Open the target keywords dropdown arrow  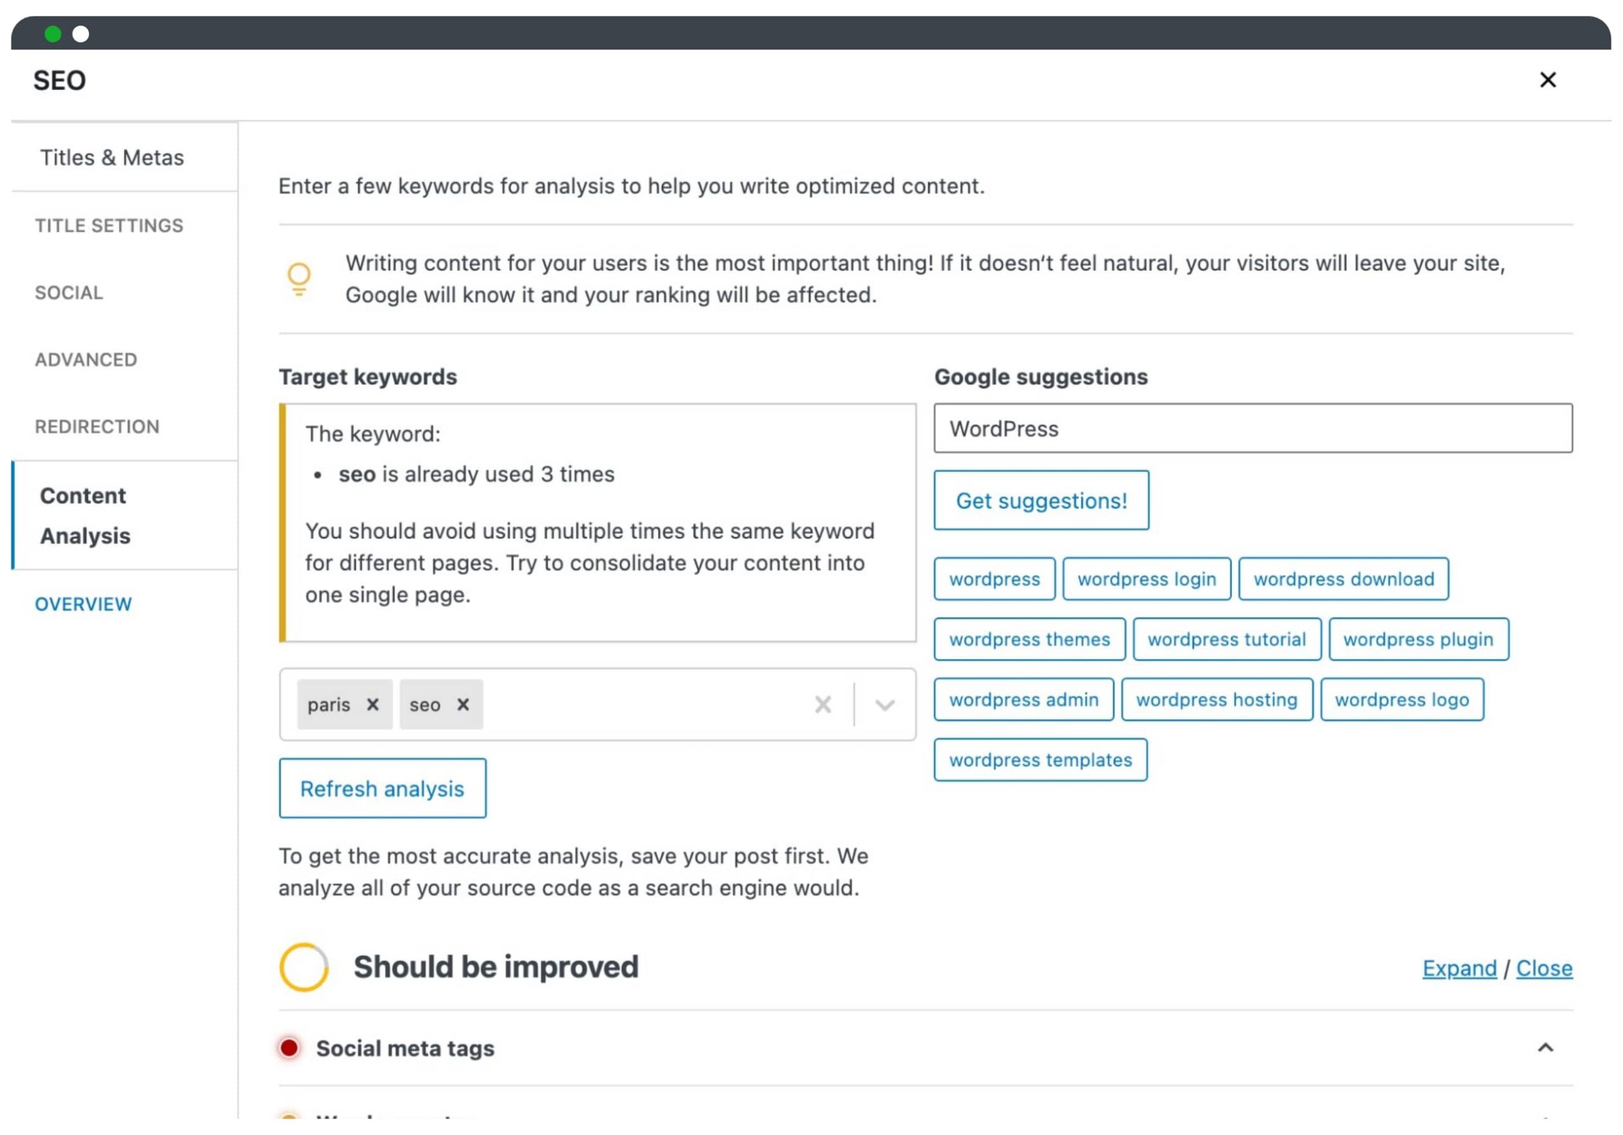pyautogui.click(x=885, y=704)
